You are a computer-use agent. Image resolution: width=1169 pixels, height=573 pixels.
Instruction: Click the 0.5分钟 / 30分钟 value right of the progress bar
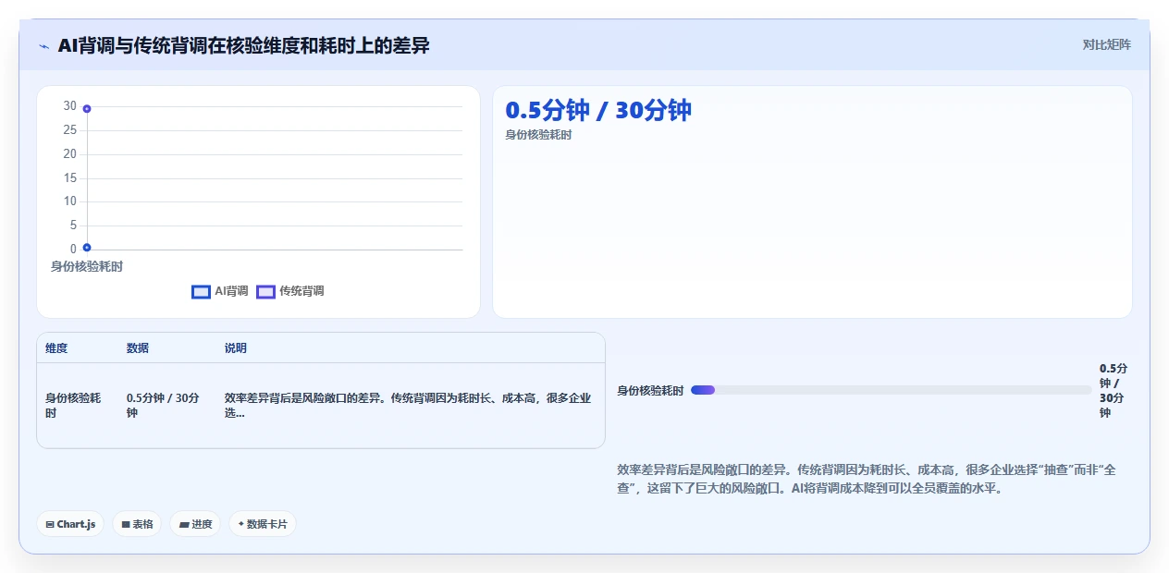(1114, 390)
